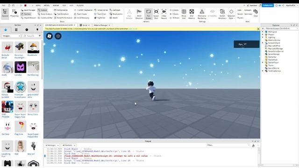Expand the TextChatService tree node
The image size is (299, 168).
pos(263,71)
